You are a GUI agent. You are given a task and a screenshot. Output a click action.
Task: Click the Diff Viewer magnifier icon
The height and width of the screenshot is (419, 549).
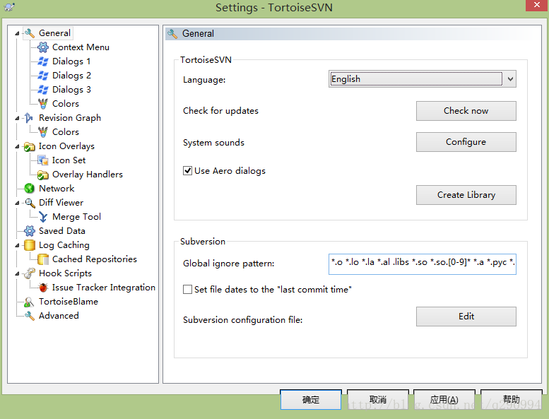[30, 203]
